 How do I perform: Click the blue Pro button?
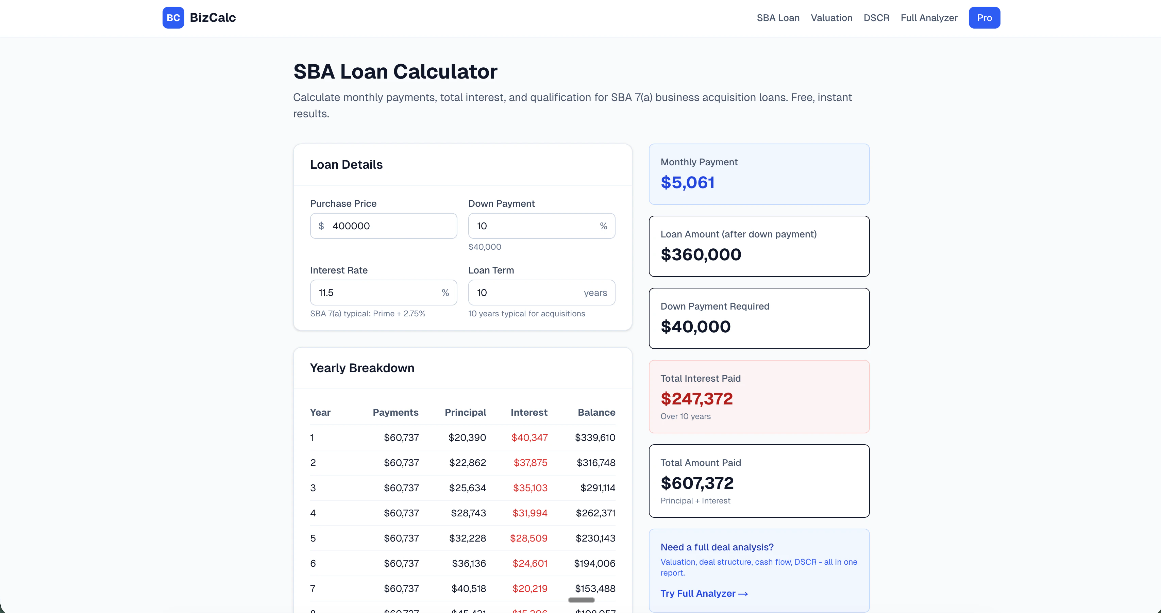pyautogui.click(x=984, y=18)
